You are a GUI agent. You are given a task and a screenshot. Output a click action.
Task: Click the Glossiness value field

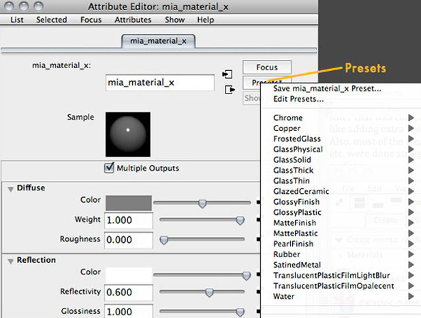(x=129, y=311)
